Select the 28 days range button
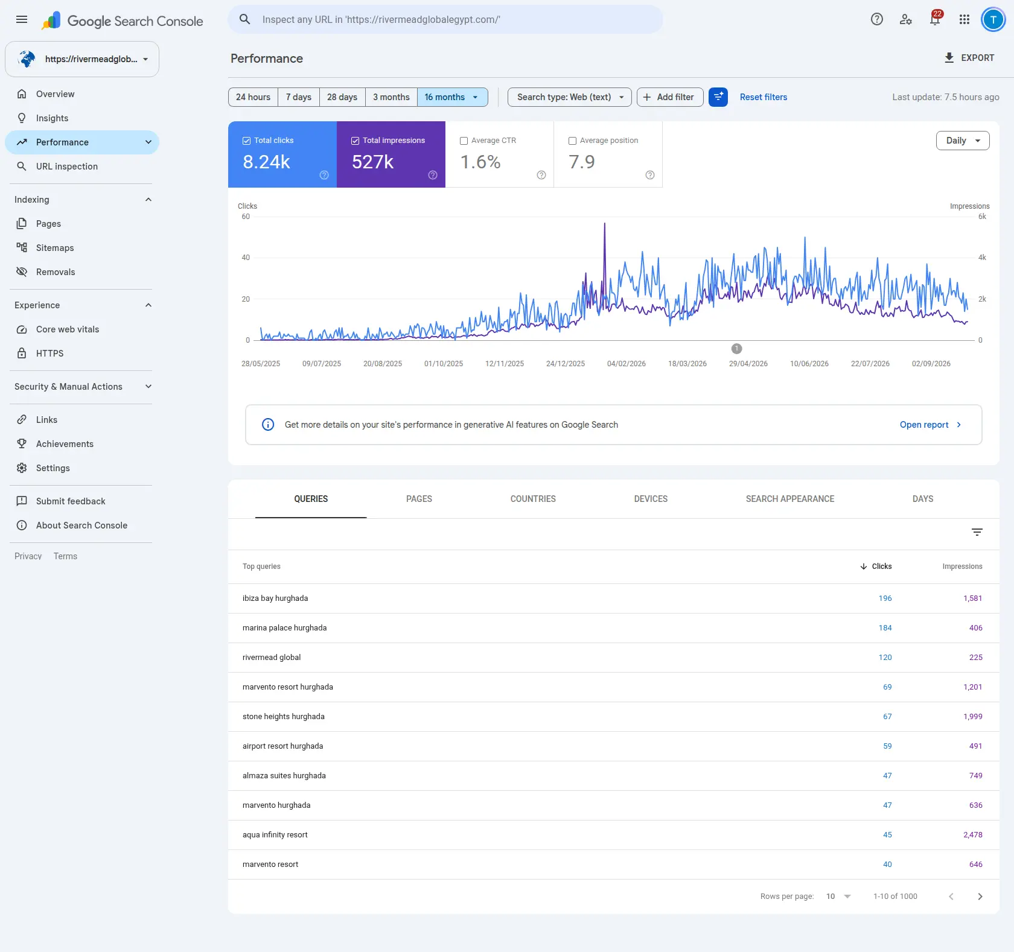 [x=342, y=97]
